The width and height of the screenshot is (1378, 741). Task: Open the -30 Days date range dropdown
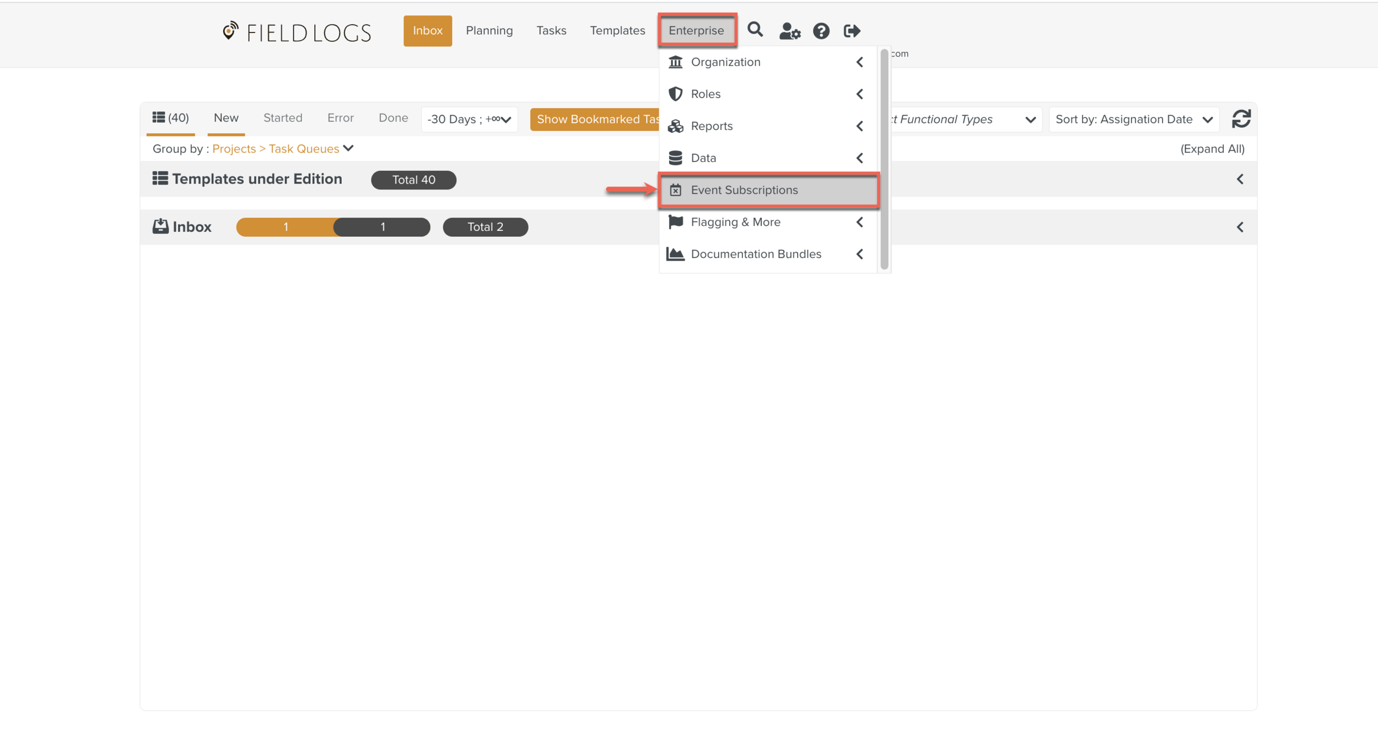point(469,120)
